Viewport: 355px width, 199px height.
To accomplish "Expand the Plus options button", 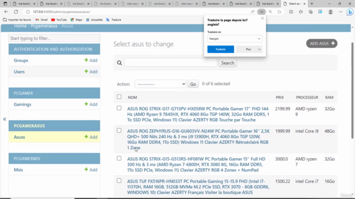I will tap(249, 49).
